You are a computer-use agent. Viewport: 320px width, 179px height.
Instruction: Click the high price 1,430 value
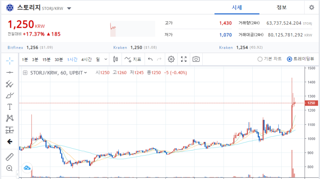(226, 23)
